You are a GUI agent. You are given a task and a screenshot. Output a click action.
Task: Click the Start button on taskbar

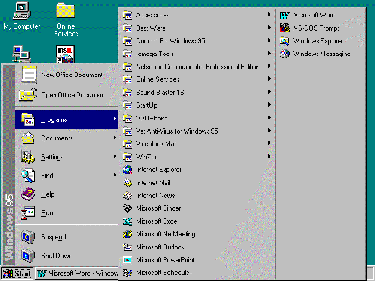17,274
